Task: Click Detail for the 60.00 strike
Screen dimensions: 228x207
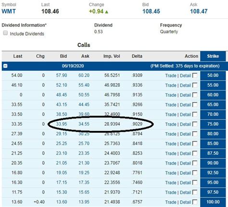Action: [x=185, y=95]
